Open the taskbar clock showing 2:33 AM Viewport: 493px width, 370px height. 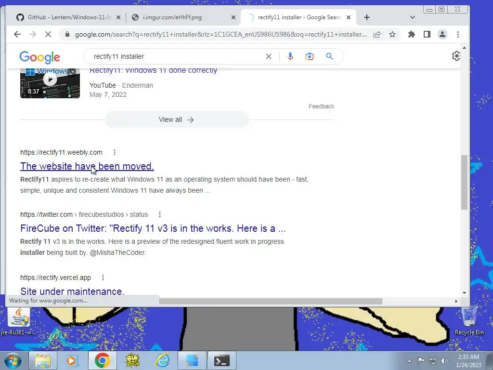(468, 361)
